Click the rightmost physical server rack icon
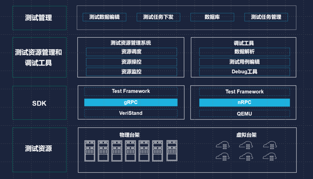 pos(172,151)
